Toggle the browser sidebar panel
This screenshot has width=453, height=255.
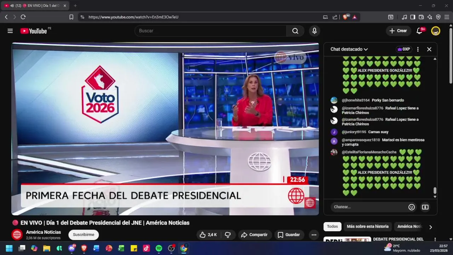[x=413, y=17]
